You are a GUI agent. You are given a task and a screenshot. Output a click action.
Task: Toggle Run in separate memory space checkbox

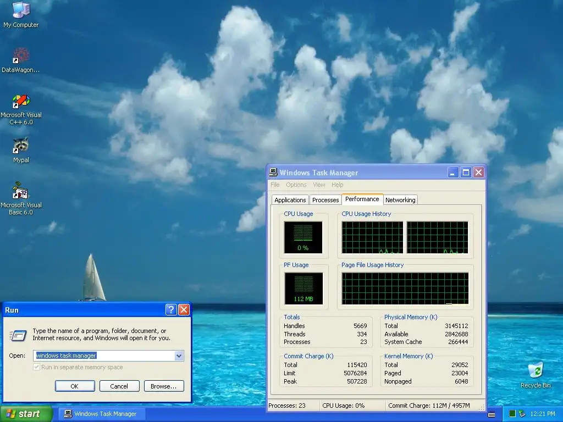(36, 367)
